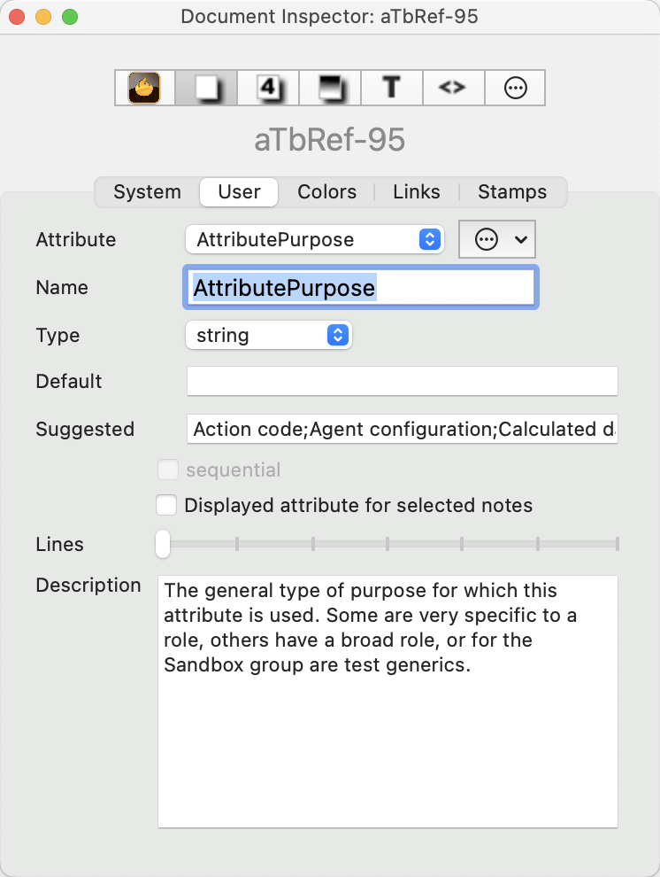Click the Lines slider handle
The height and width of the screenshot is (877, 660).
pos(163,544)
